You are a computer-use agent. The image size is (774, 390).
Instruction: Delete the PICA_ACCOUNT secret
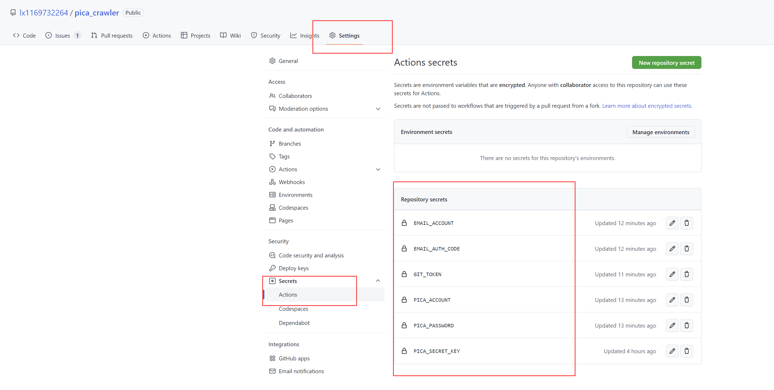click(686, 300)
